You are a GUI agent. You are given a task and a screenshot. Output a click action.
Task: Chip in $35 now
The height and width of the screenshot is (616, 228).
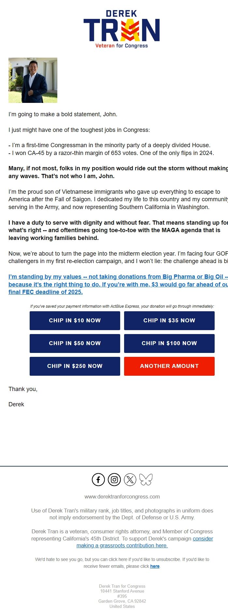click(x=169, y=320)
